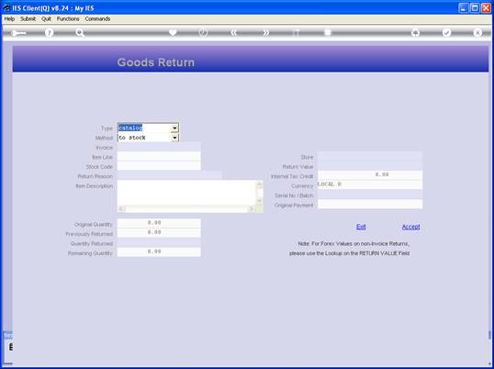The height and width of the screenshot is (369, 494).
Task: Click the Item Description horizontal scrollbar
Action: click(187, 208)
